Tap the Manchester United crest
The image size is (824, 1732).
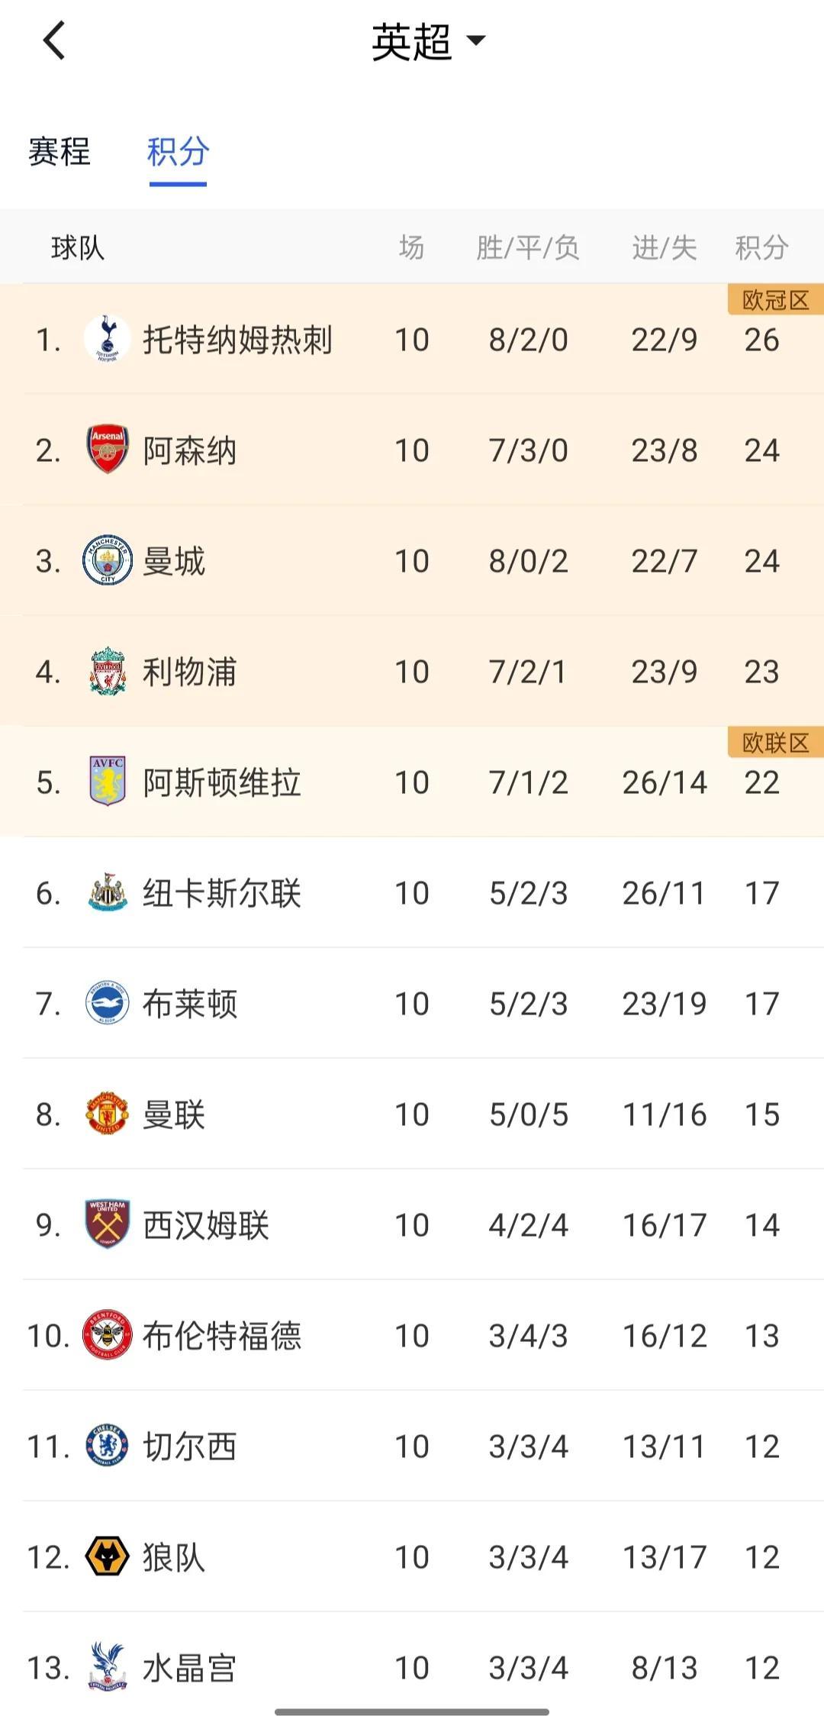pos(107,1114)
